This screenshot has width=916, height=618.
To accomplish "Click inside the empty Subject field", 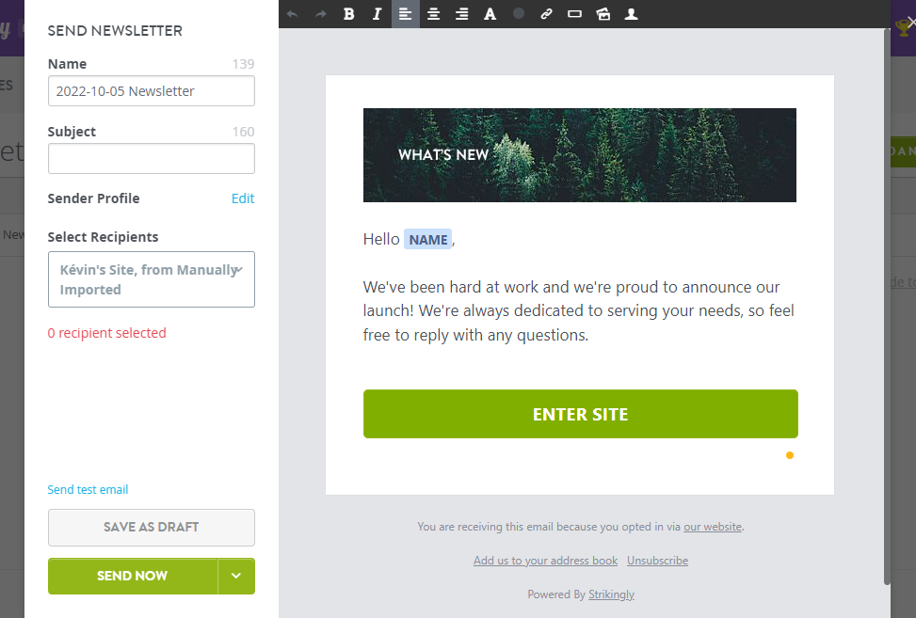I will [151, 158].
